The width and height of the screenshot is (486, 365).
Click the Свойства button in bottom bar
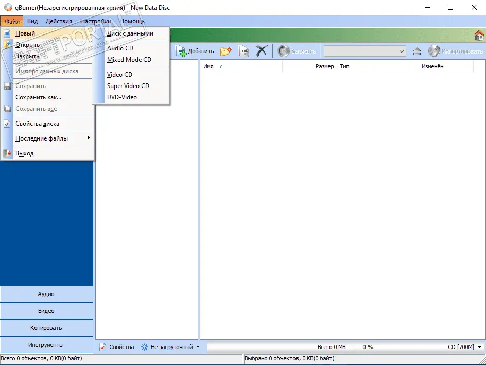click(117, 347)
